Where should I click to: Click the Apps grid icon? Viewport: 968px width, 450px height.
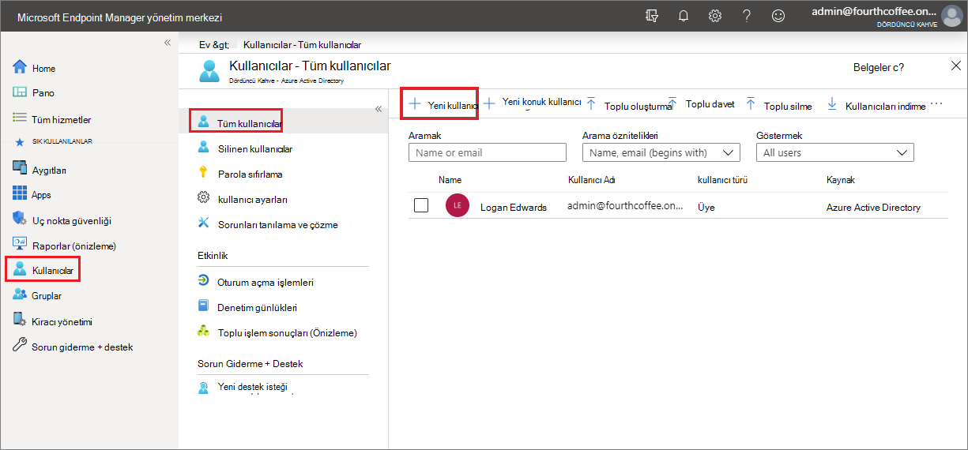pos(21,193)
